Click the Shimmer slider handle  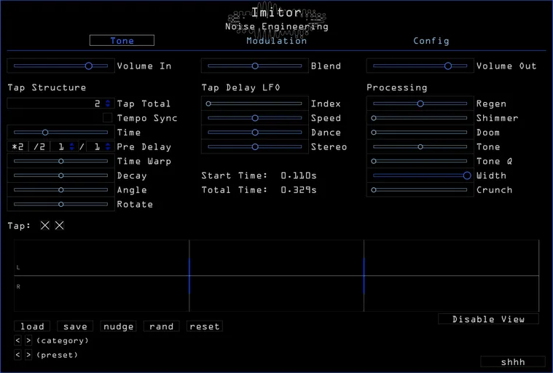click(x=374, y=118)
